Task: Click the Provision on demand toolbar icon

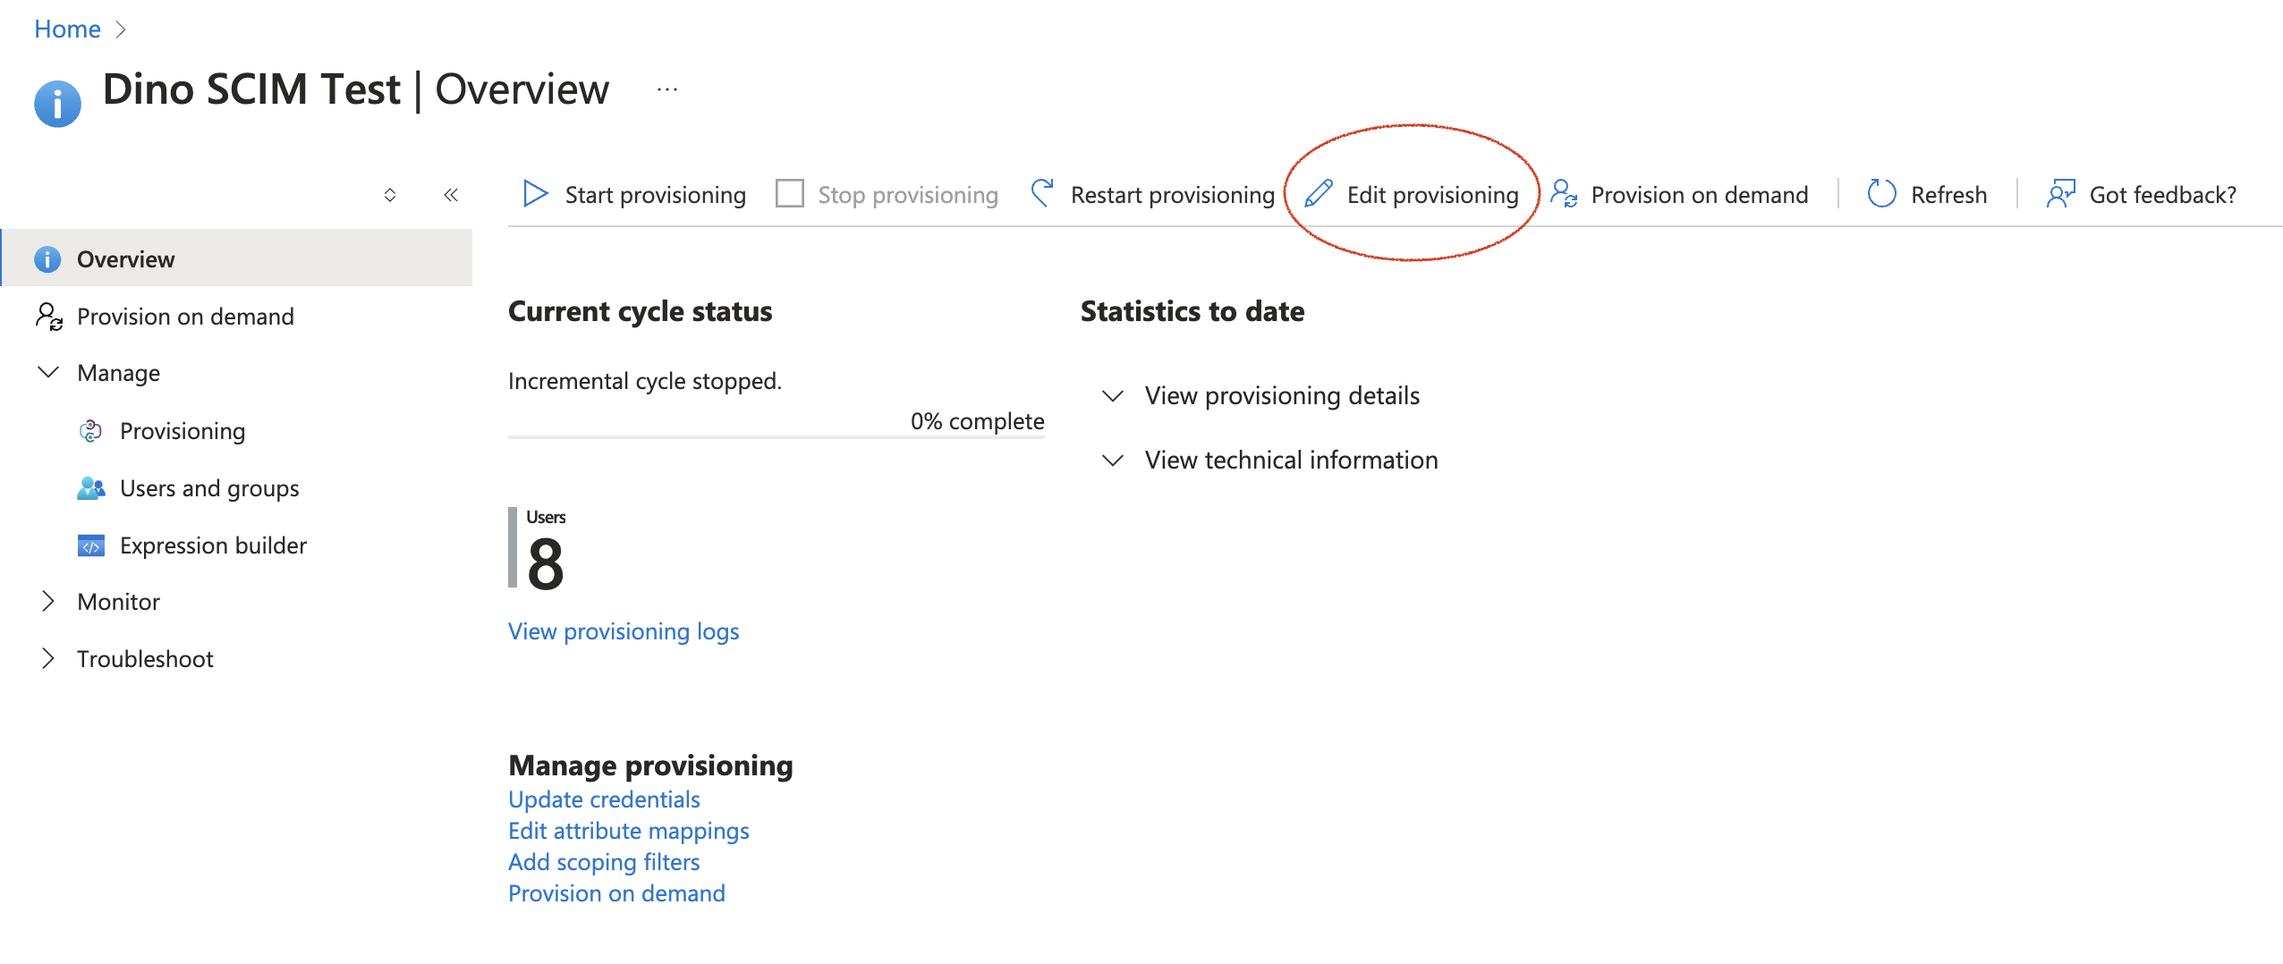Action: pyautogui.click(x=1564, y=194)
